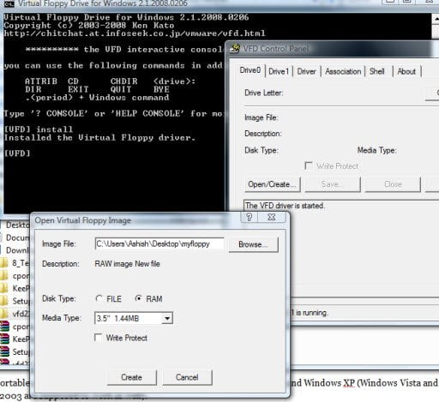This screenshot has width=439, height=402.
Task: Open the Driver tab
Action: [306, 71]
